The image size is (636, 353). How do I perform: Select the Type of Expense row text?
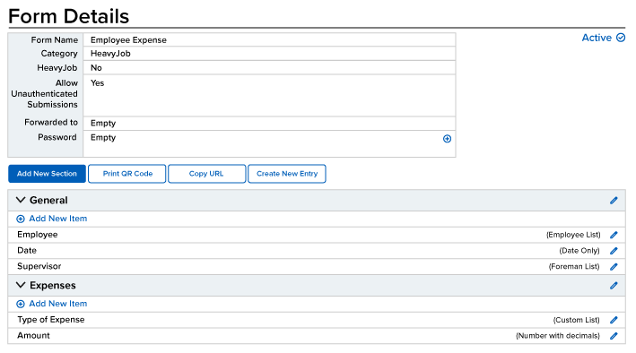click(51, 320)
